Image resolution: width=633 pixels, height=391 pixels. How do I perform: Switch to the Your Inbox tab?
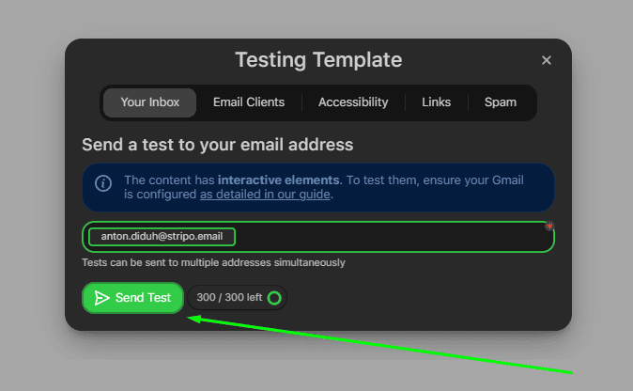(x=149, y=102)
